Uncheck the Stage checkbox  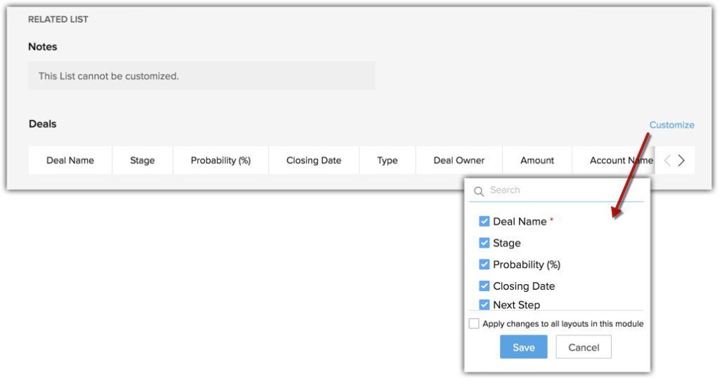484,243
